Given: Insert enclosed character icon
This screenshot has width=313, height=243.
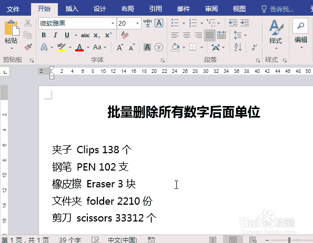Looking at the screenshot, I should click(159, 47).
